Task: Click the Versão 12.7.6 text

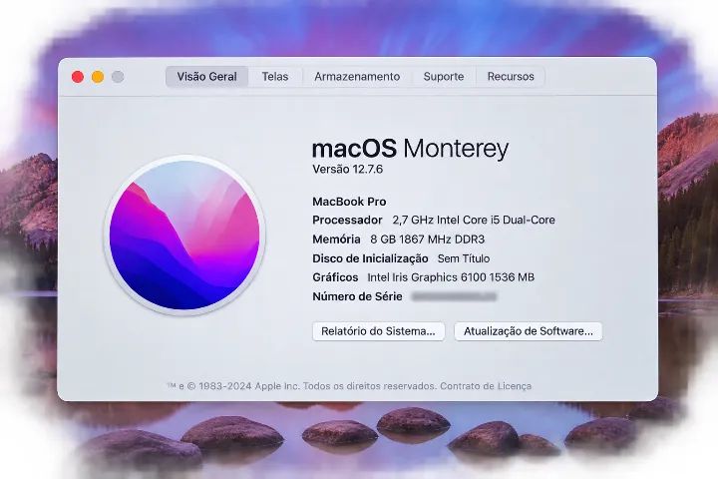Action: tap(348, 169)
